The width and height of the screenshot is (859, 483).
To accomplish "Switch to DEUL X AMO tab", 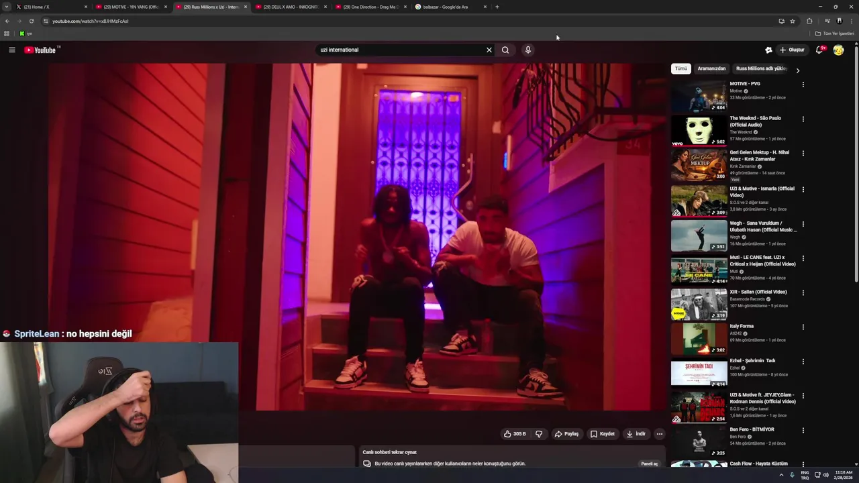I will [x=291, y=7].
